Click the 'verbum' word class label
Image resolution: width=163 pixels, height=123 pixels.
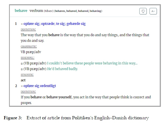(x=36, y=11)
